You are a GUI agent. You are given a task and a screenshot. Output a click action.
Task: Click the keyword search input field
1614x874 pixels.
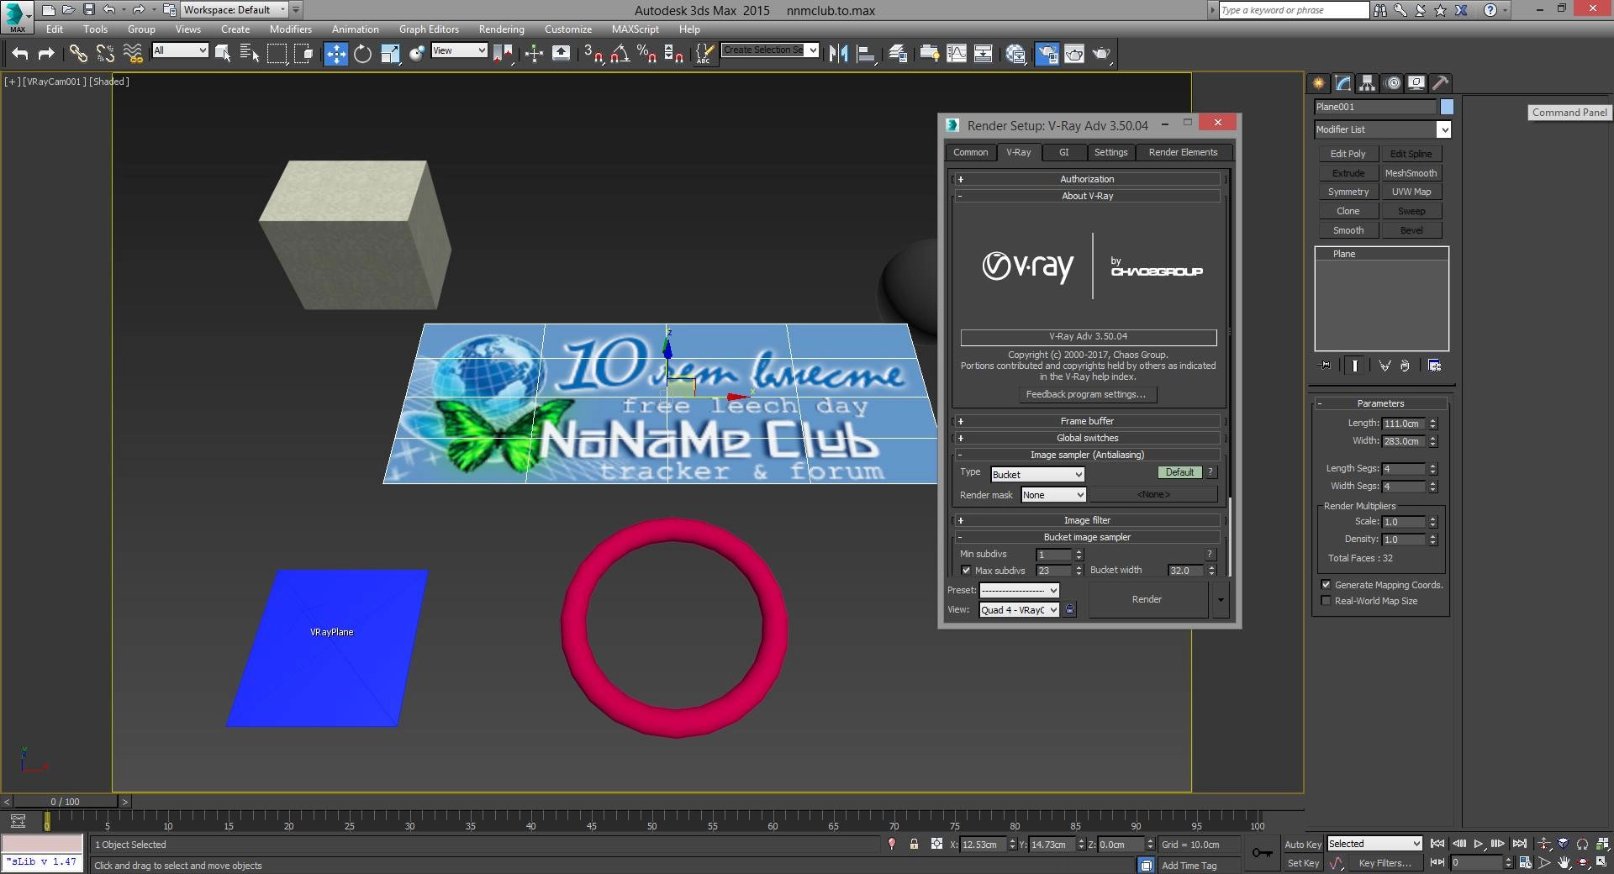(x=1294, y=10)
